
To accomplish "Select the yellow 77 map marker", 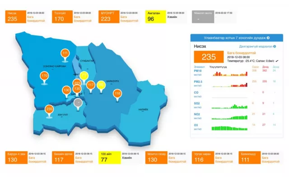I will tap(84, 76).
